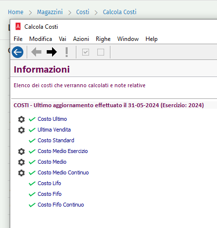Click the black next step arrow

pyautogui.click(x=52, y=52)
